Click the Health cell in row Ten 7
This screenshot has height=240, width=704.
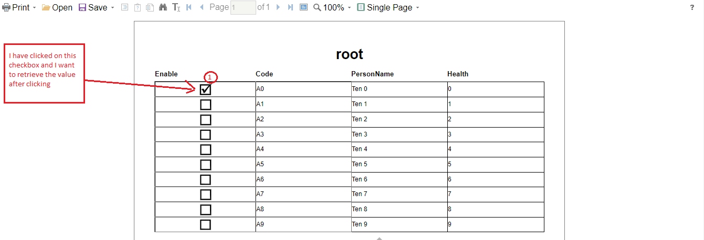tap(496, 195)
